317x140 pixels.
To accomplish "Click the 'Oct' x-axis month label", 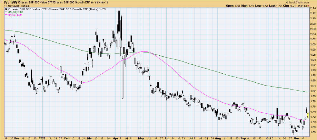I will coord(268,138).
